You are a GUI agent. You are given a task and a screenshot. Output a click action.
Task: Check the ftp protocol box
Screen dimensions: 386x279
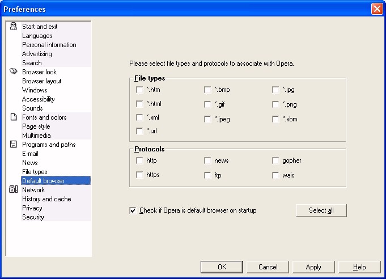(207, 175)
